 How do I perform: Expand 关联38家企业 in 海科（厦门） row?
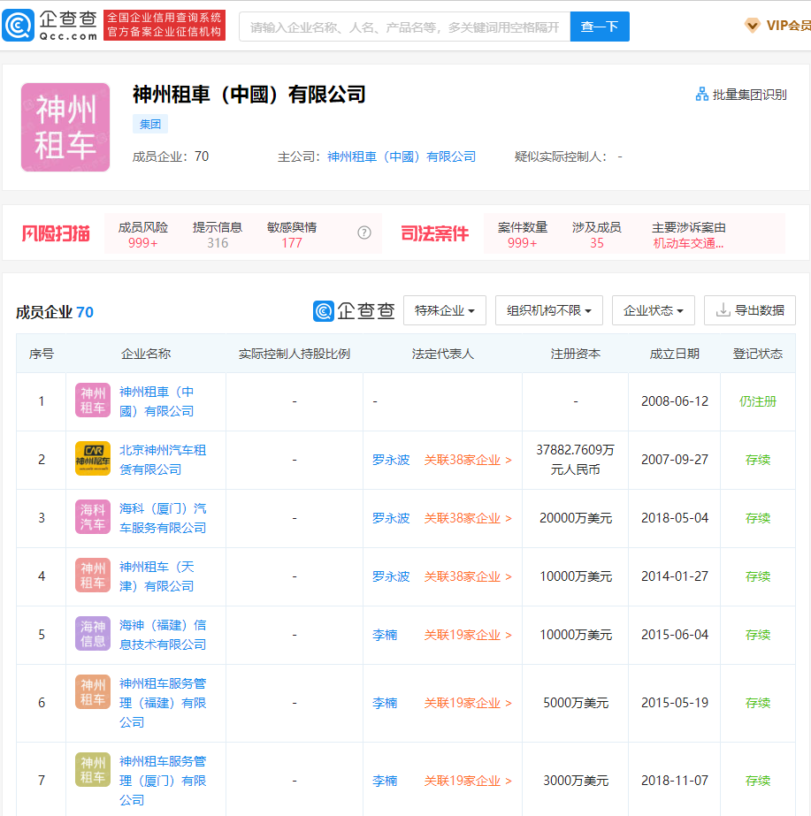[468, 518]
